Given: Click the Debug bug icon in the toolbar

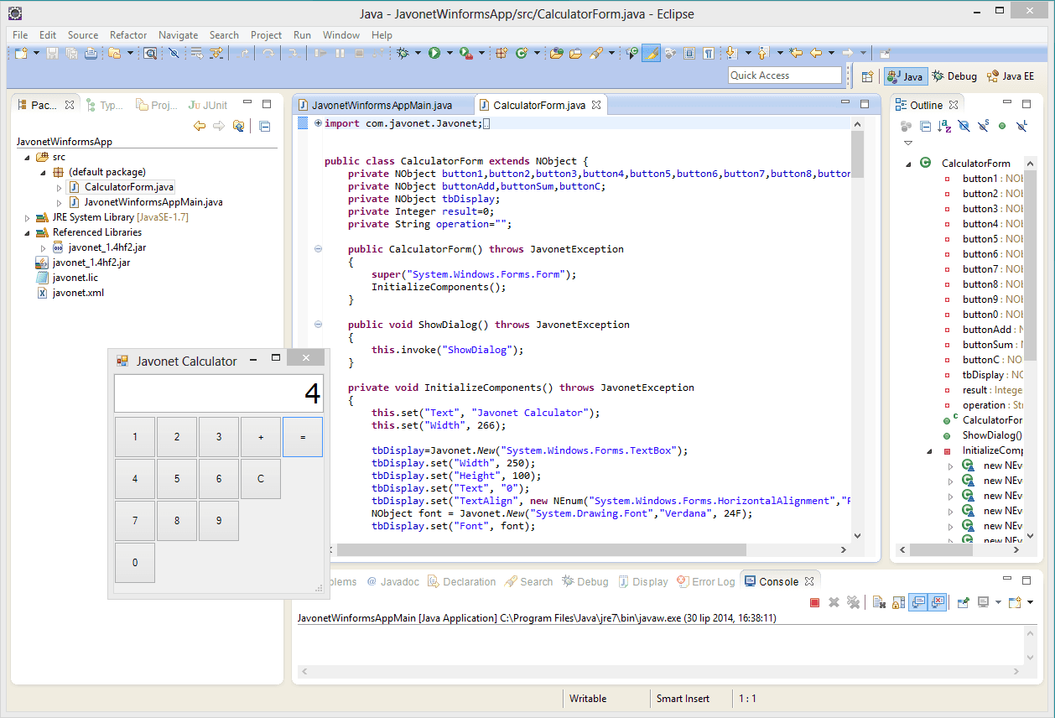Looking at the screenshot, I should (403, 53).
